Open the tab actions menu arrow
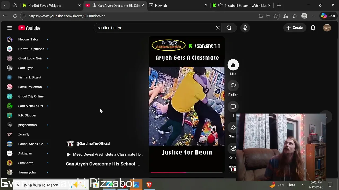This screenshot has width=339, height=190. coord(5,5)
